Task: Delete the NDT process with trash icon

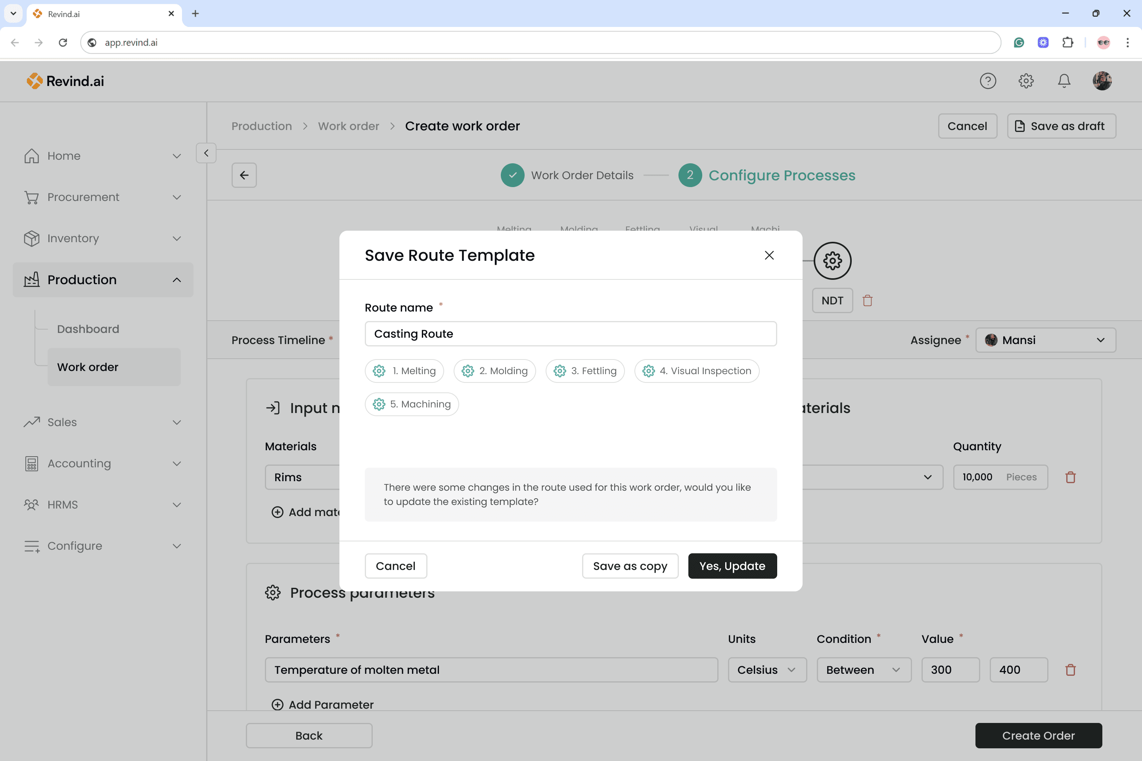Action: 867,301
